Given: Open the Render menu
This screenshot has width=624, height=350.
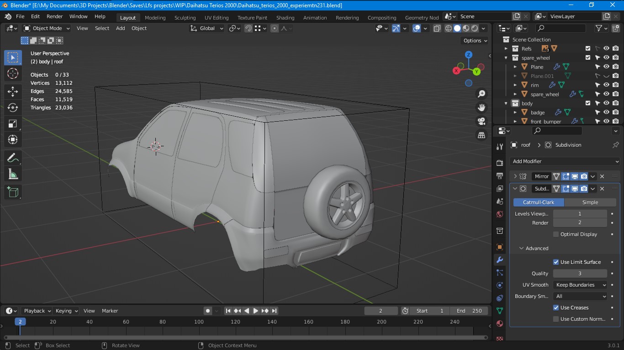Looking at the screenshot, I should pos(54,16).
